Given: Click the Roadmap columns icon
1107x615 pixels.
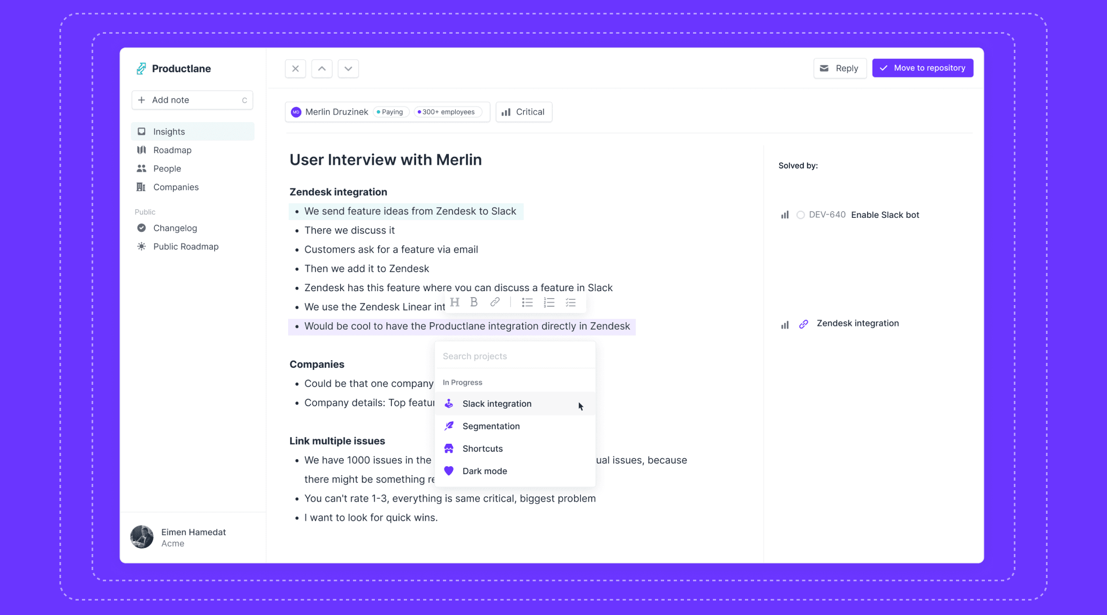Looking at the screenshot, I should [x=141, y=150].
